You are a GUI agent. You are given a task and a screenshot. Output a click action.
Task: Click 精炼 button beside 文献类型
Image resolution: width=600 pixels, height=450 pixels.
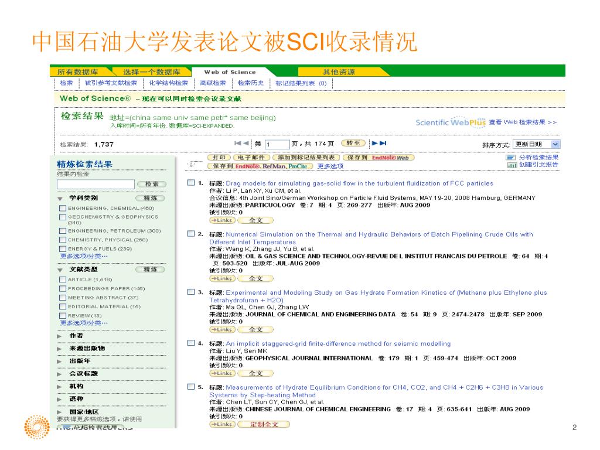[150, 270]
